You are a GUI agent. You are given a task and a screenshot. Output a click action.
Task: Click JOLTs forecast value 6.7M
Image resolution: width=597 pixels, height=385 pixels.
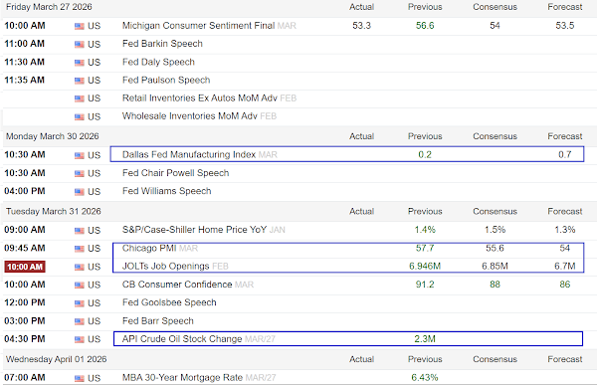click(x=564, y=266)
